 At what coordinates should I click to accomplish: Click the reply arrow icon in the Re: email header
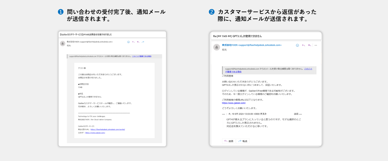click(304, 45)
